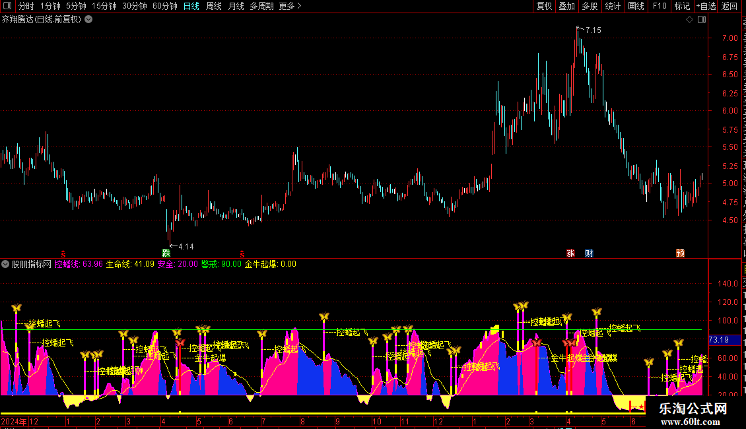Image resolution: width=746 pixels, height=429 pixels.
Task: Switch to 周线 weekly chart
Action: [x=214, y=6]
